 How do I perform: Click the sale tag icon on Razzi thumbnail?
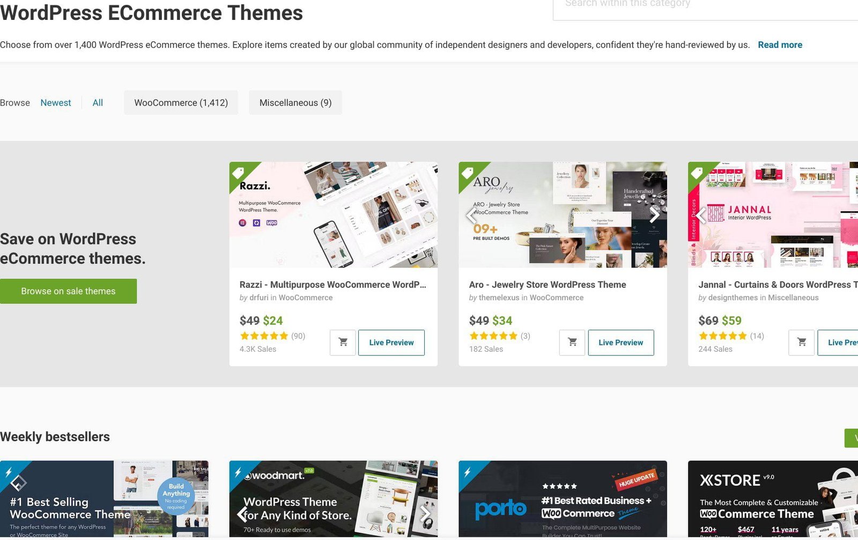point(239,173)
